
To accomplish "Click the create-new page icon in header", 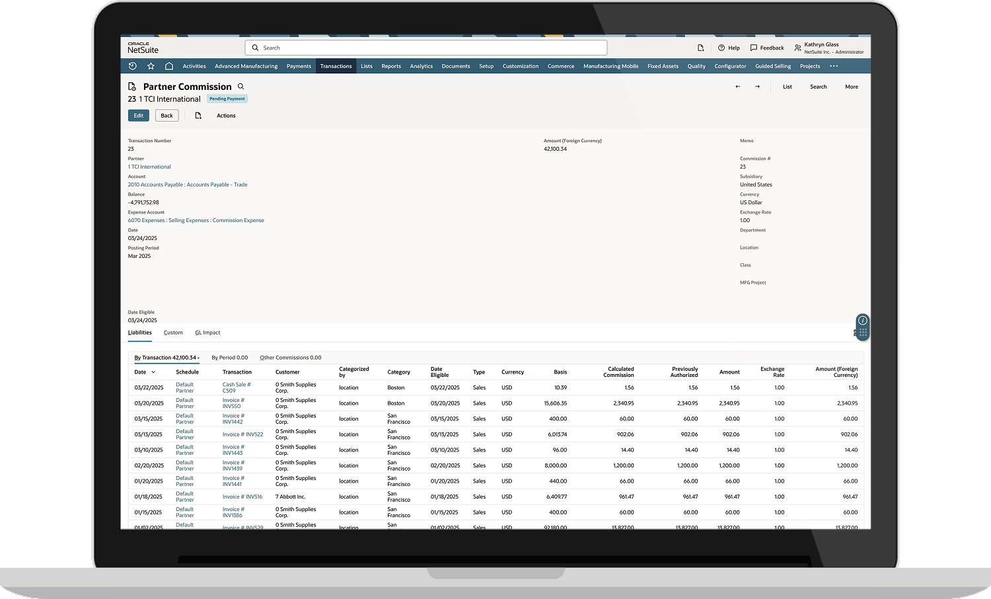I will pos(700,48).
